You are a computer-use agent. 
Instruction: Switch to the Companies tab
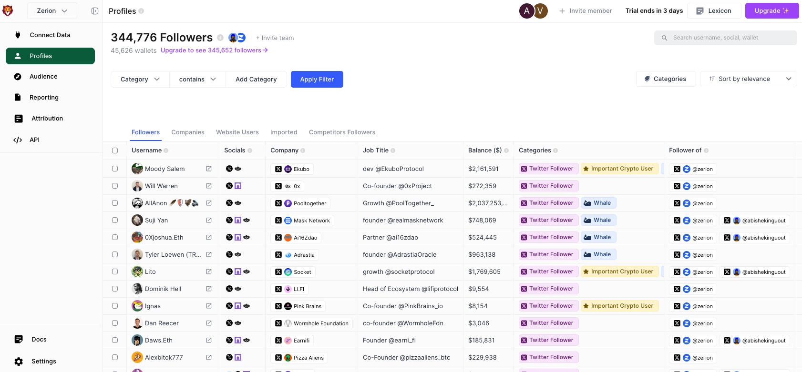(188, 132)
